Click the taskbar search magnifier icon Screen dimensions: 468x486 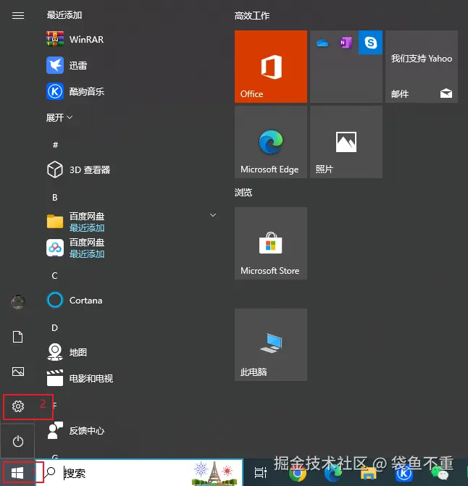pos(50,472)
